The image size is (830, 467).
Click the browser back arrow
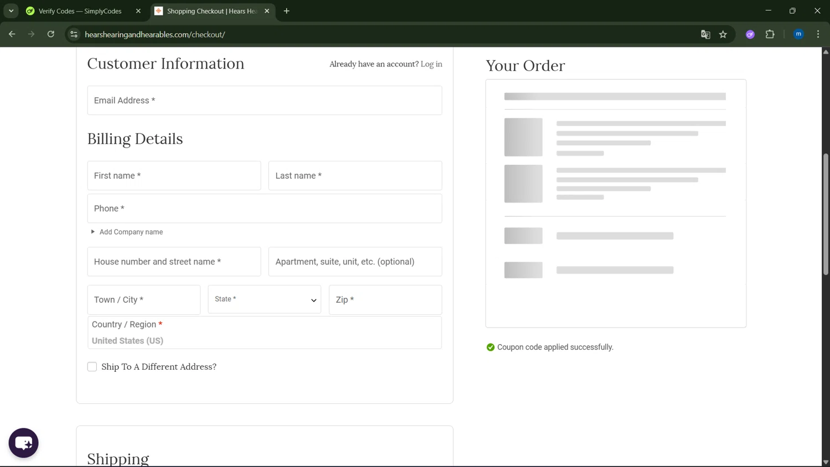coord(12,34)
